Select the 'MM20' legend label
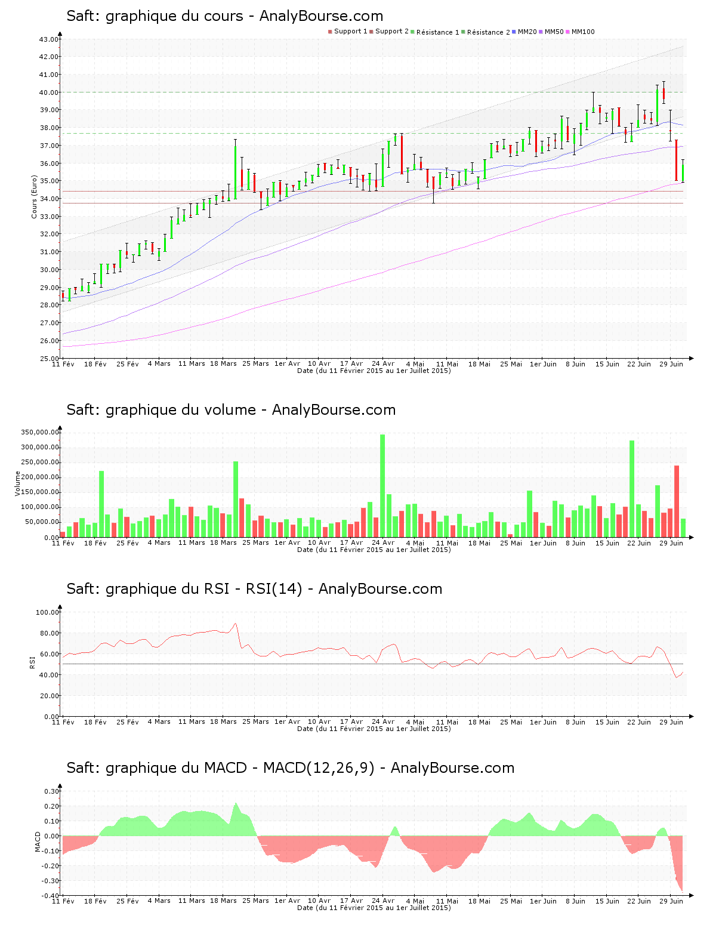This screenshot has width=716, height=925. (x=527, y=32)
